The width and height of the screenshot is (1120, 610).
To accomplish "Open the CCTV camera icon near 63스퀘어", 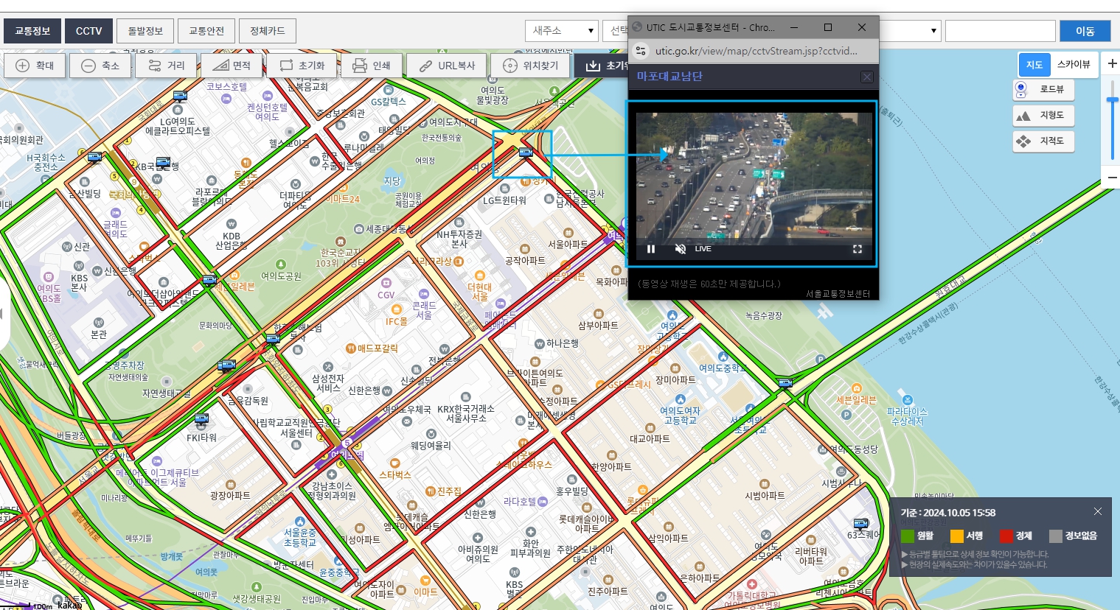I will (860, 525).
